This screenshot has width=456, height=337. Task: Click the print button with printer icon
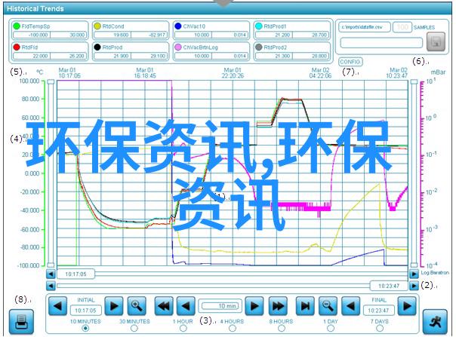point(21,322)
